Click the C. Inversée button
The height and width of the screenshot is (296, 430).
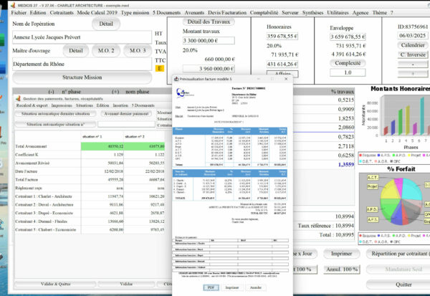coord(413,54)
